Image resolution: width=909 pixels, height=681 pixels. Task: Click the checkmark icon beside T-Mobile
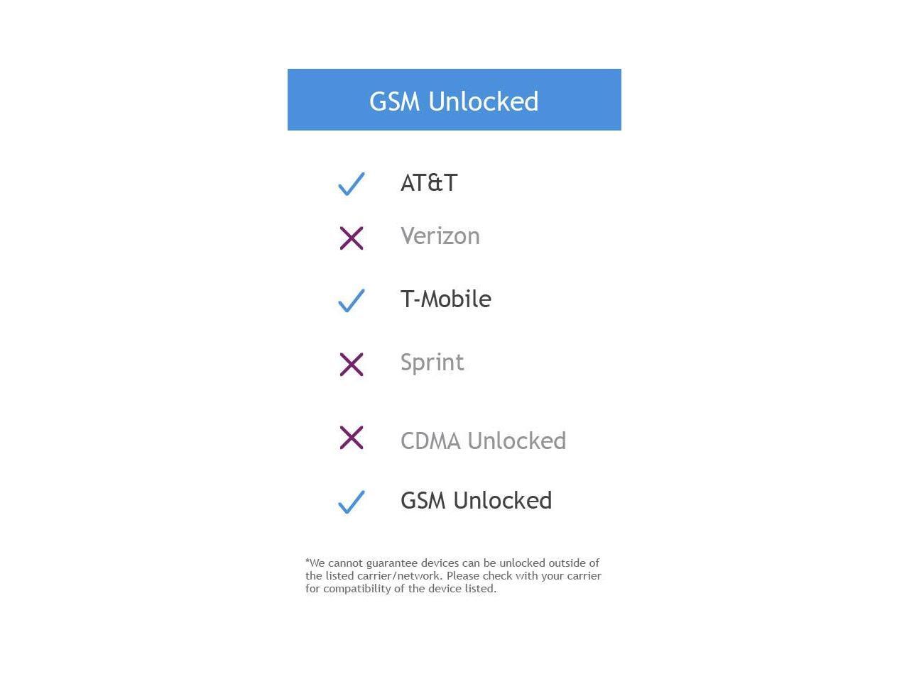352,300
